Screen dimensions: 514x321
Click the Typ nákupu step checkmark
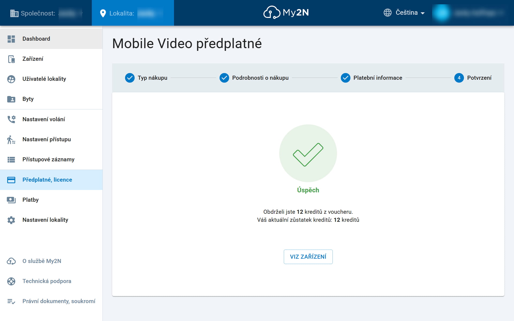pos(130,78)
